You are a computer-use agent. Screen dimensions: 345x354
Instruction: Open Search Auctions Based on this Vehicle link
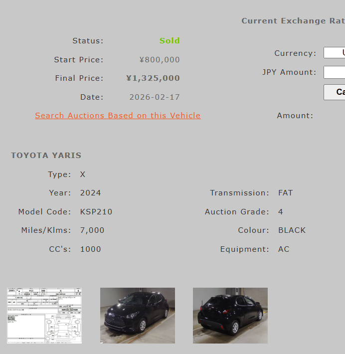118,116
